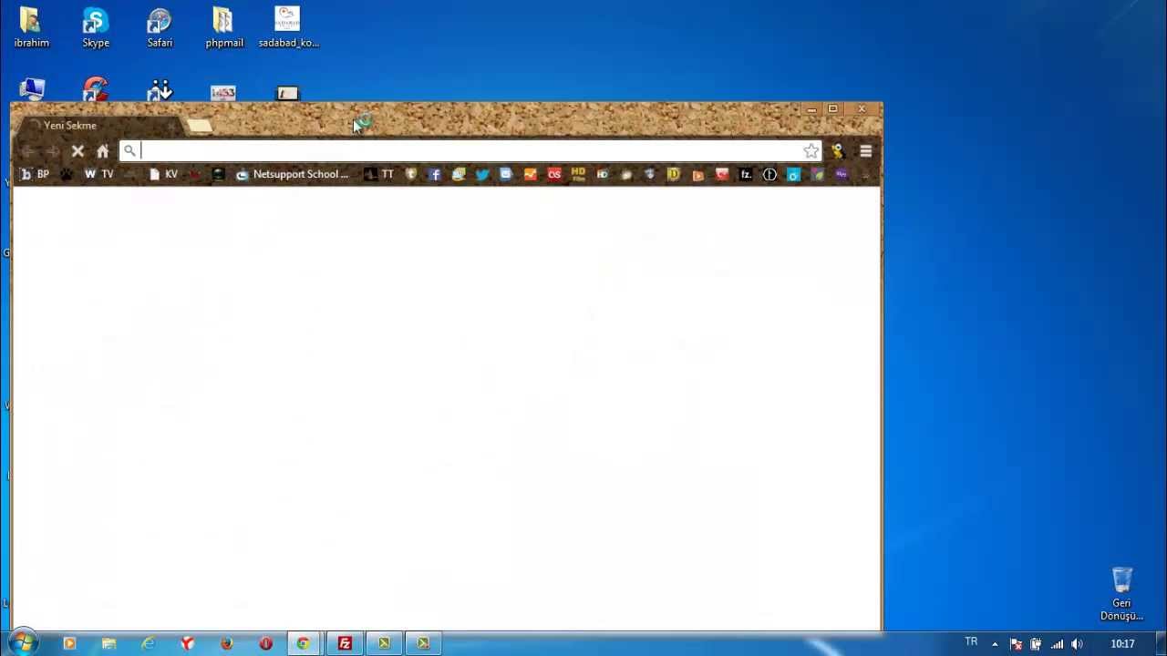Open the Netsupport School bookmark
Screen dimensions: 1167x656
292,174
